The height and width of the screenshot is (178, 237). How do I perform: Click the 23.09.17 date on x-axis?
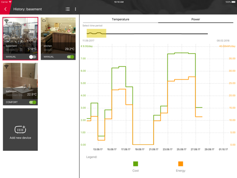[167, 149]
